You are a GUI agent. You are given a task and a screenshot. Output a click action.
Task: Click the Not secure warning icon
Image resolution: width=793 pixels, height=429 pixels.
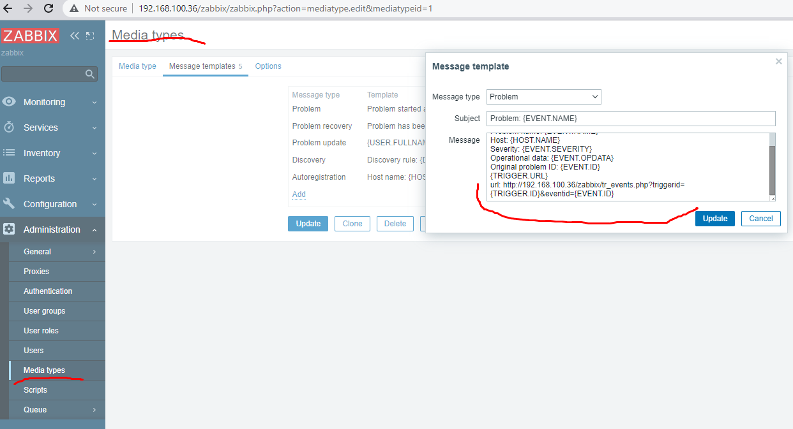point(75,9)
